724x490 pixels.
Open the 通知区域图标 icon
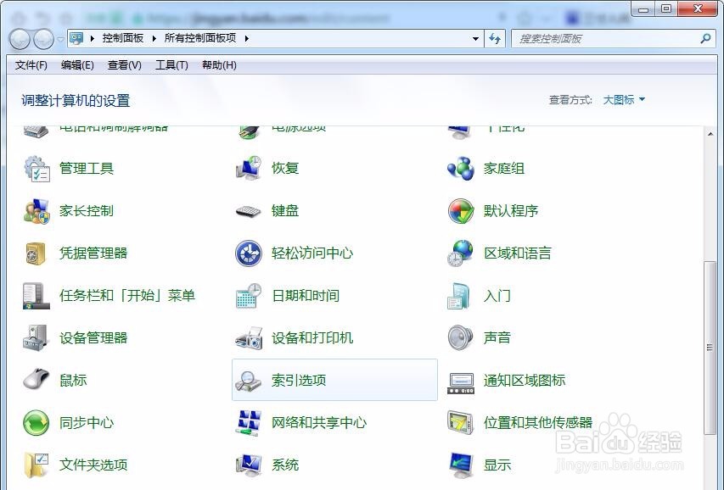coord(461,384)
